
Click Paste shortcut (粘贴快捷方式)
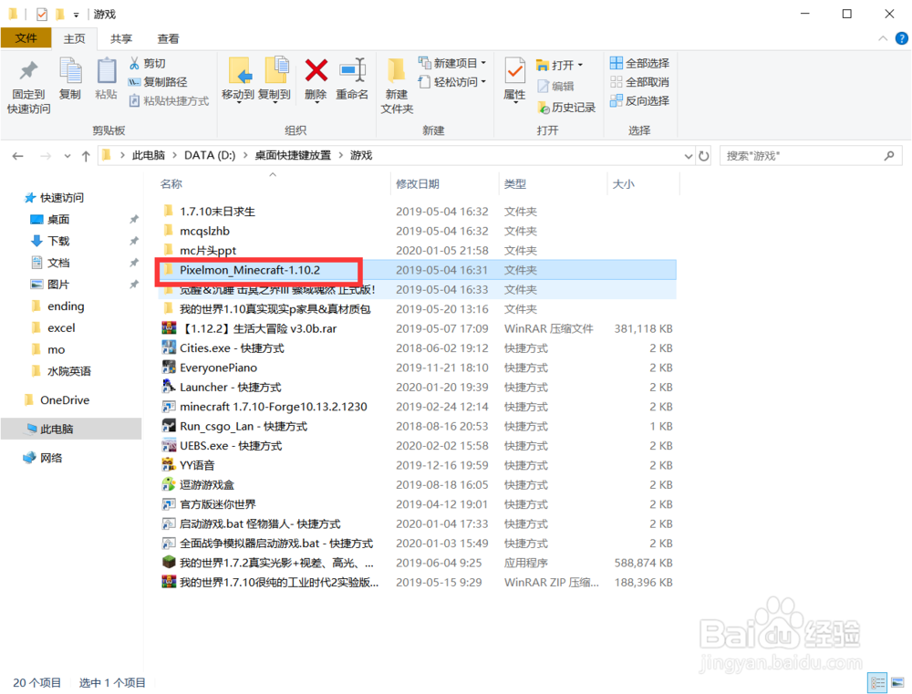pos(169,100)
